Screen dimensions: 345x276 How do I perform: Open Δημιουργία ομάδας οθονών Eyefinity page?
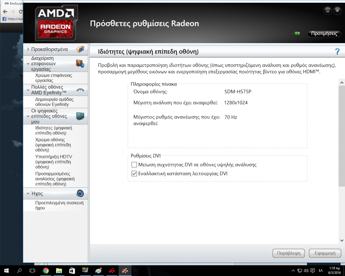[54, 101]
